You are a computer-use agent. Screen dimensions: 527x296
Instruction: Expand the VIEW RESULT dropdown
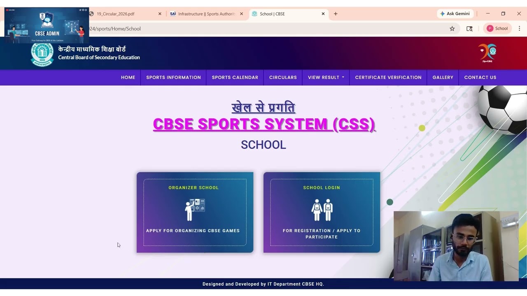pyautogui.click(x=326, y=77)
